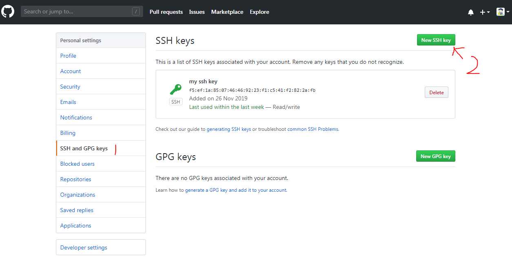This screenshot has height=271, width=512.
Task: Open Security settings in sidebar
Action: click(x=101, y=87)
